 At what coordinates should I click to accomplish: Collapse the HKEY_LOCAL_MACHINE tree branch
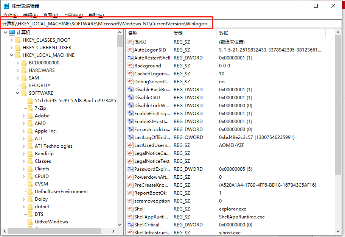[x=11, y=55]
